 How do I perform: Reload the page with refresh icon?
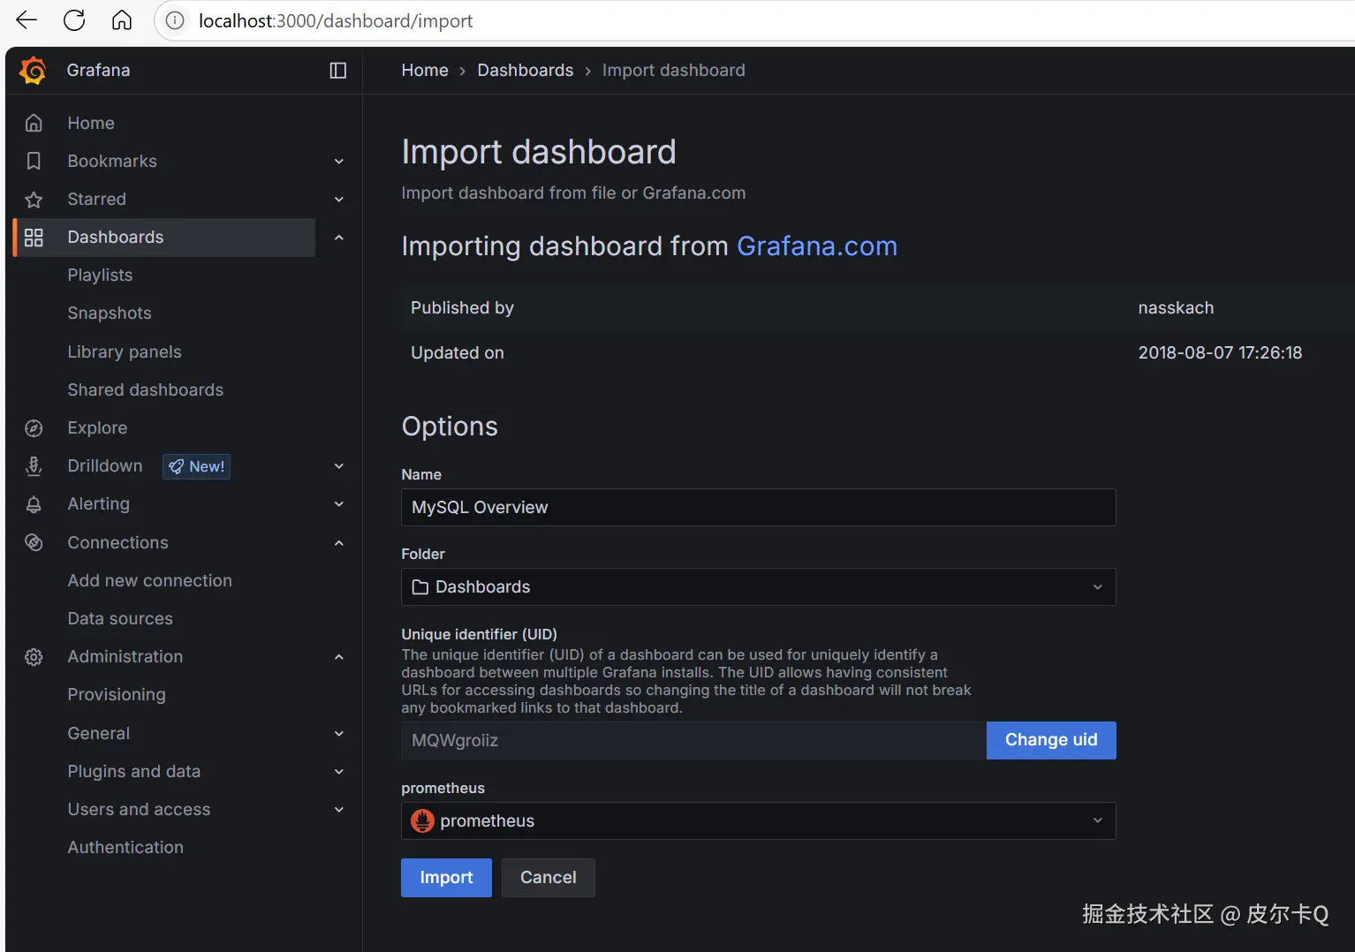(74, 20)
